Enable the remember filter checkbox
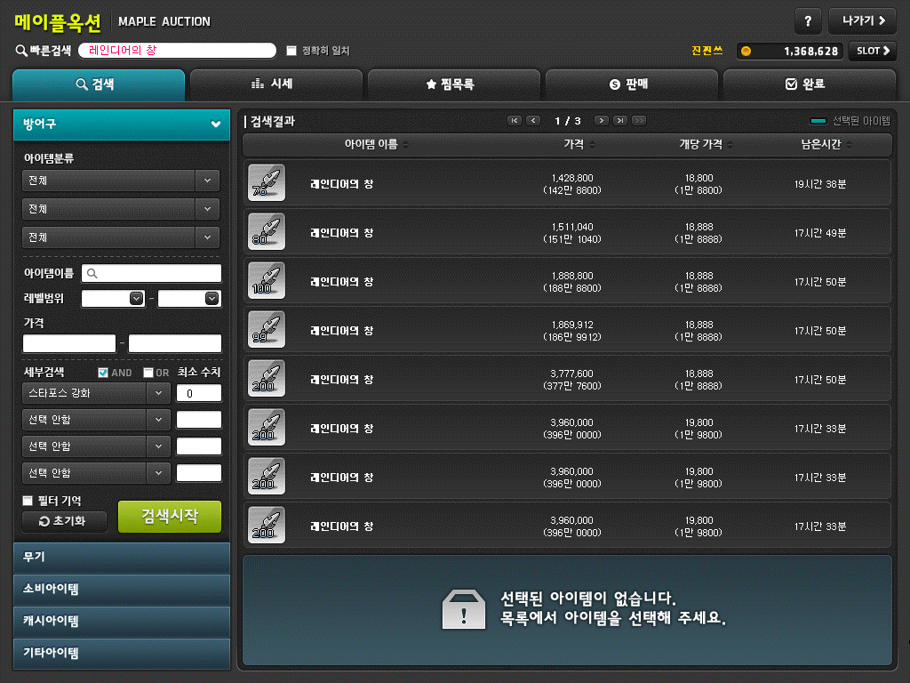This screenshot has width=910, height=683. 28,500
